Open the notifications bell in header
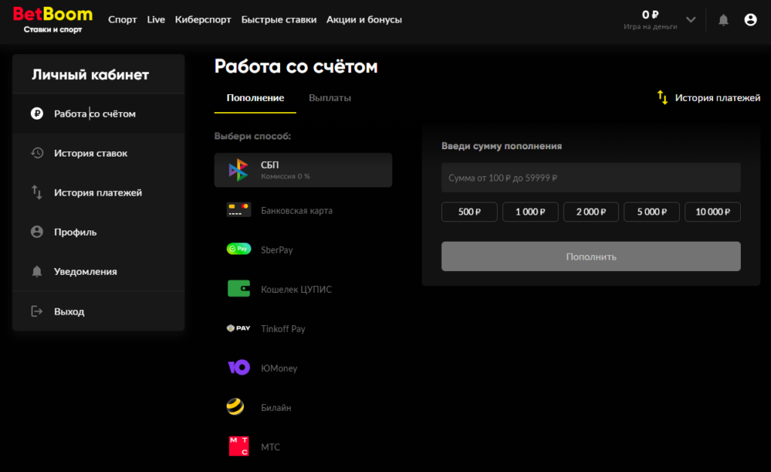Image resolution: width=771 pixels, height=472 pixels. [724, 20]
